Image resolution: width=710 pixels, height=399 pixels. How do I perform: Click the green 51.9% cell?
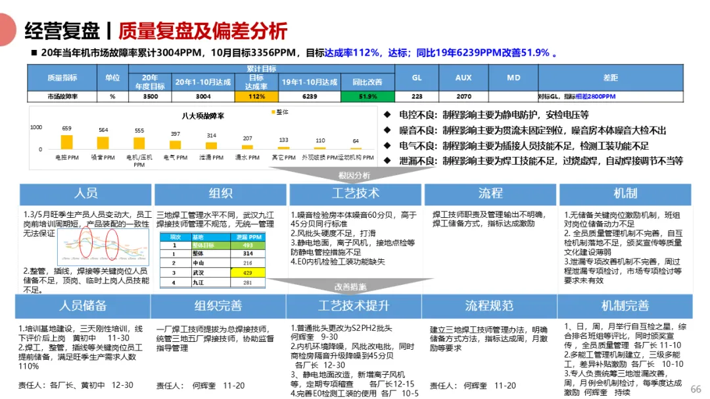click(x=367, y=96)
